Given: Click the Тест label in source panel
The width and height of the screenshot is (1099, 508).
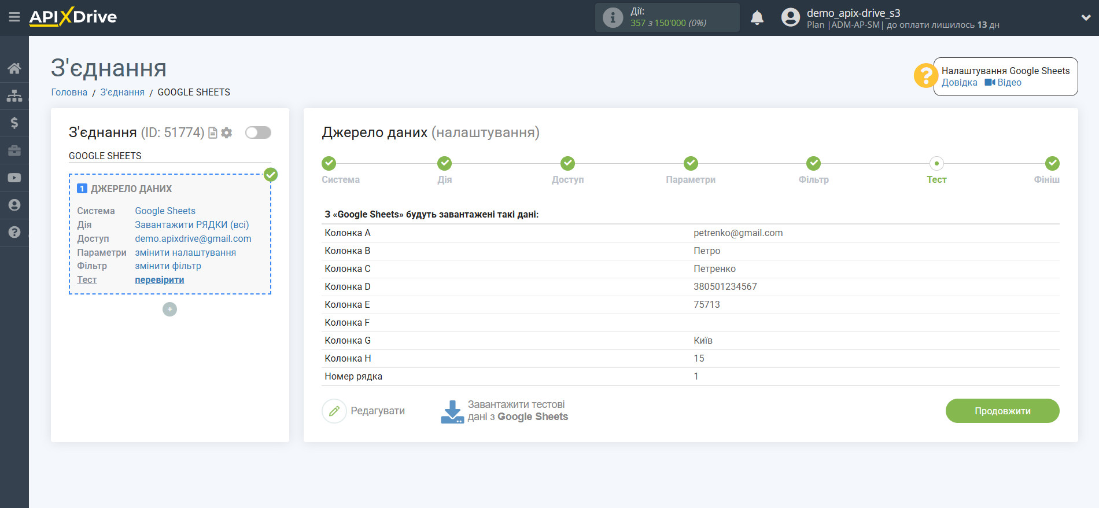Looking at the screenshot, I should pos(87,279).
